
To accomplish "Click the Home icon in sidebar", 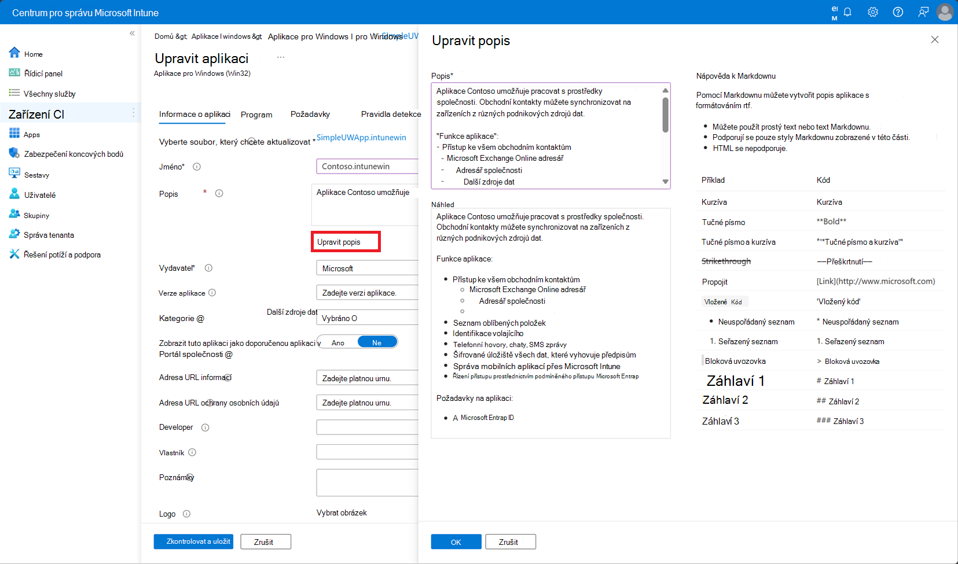I will pyautogui.click(x=14, y=53).
